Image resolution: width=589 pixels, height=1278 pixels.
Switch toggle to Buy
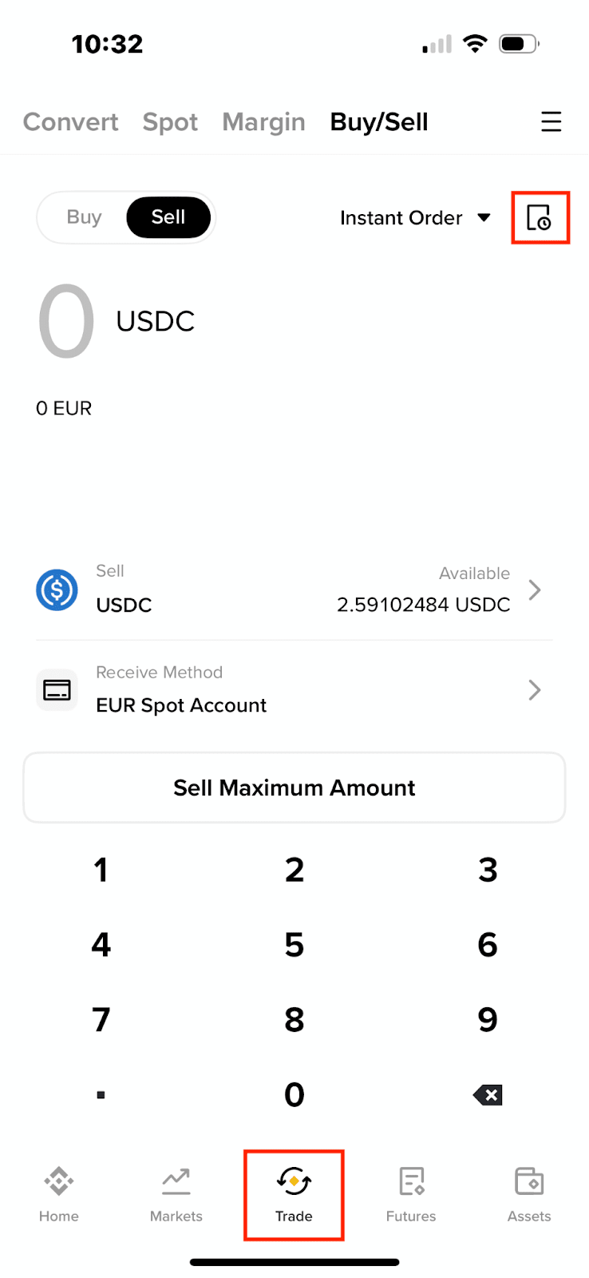tap(84, 217)
